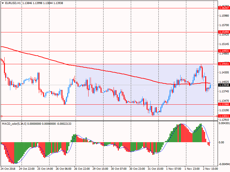This screenshot has height=172, width=230.
Task: Click the 1.12910 price scale value
Action: pos(224,120)
